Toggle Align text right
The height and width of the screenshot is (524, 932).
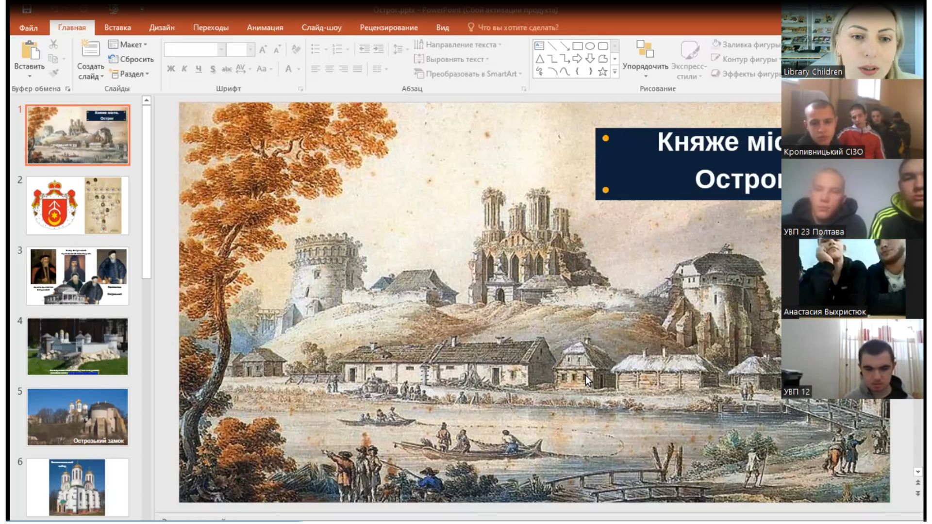coord(344,69)
